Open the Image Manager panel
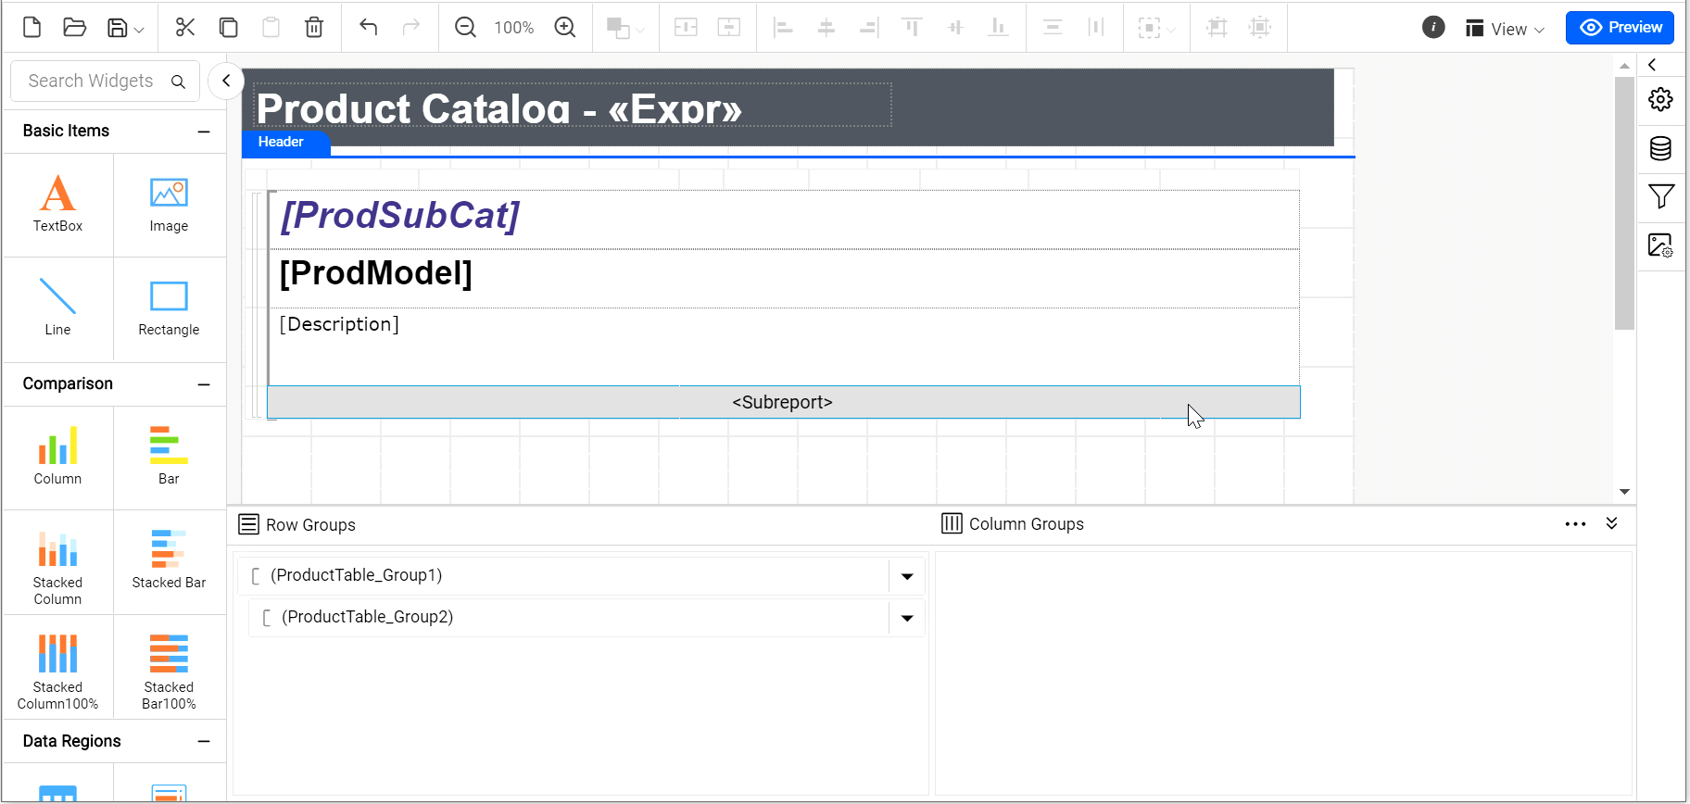The width and height of the screenshot is (1690, 804). pos(1660,245)
